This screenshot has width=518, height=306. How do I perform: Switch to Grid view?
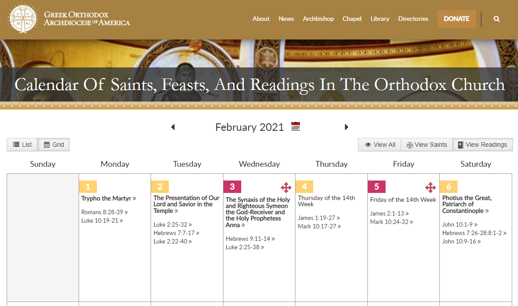(x=53, y=145)
